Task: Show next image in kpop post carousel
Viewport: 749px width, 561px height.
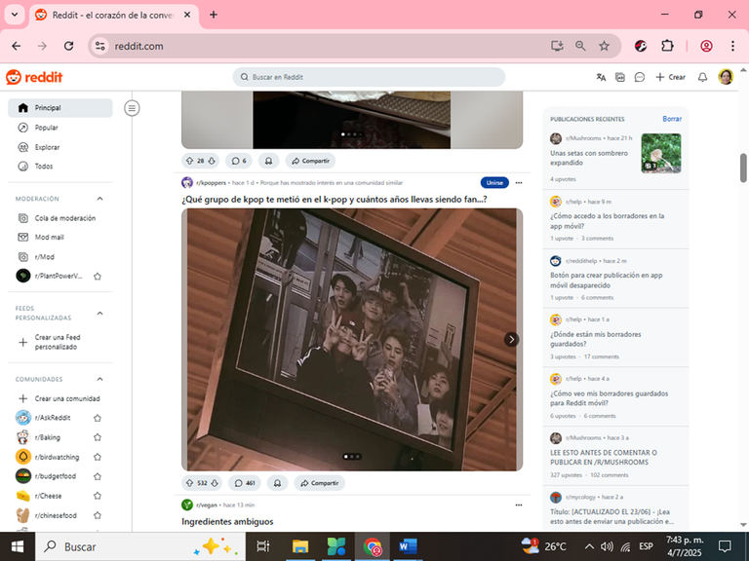Action: pyautogui.click(x=511, y=339)
